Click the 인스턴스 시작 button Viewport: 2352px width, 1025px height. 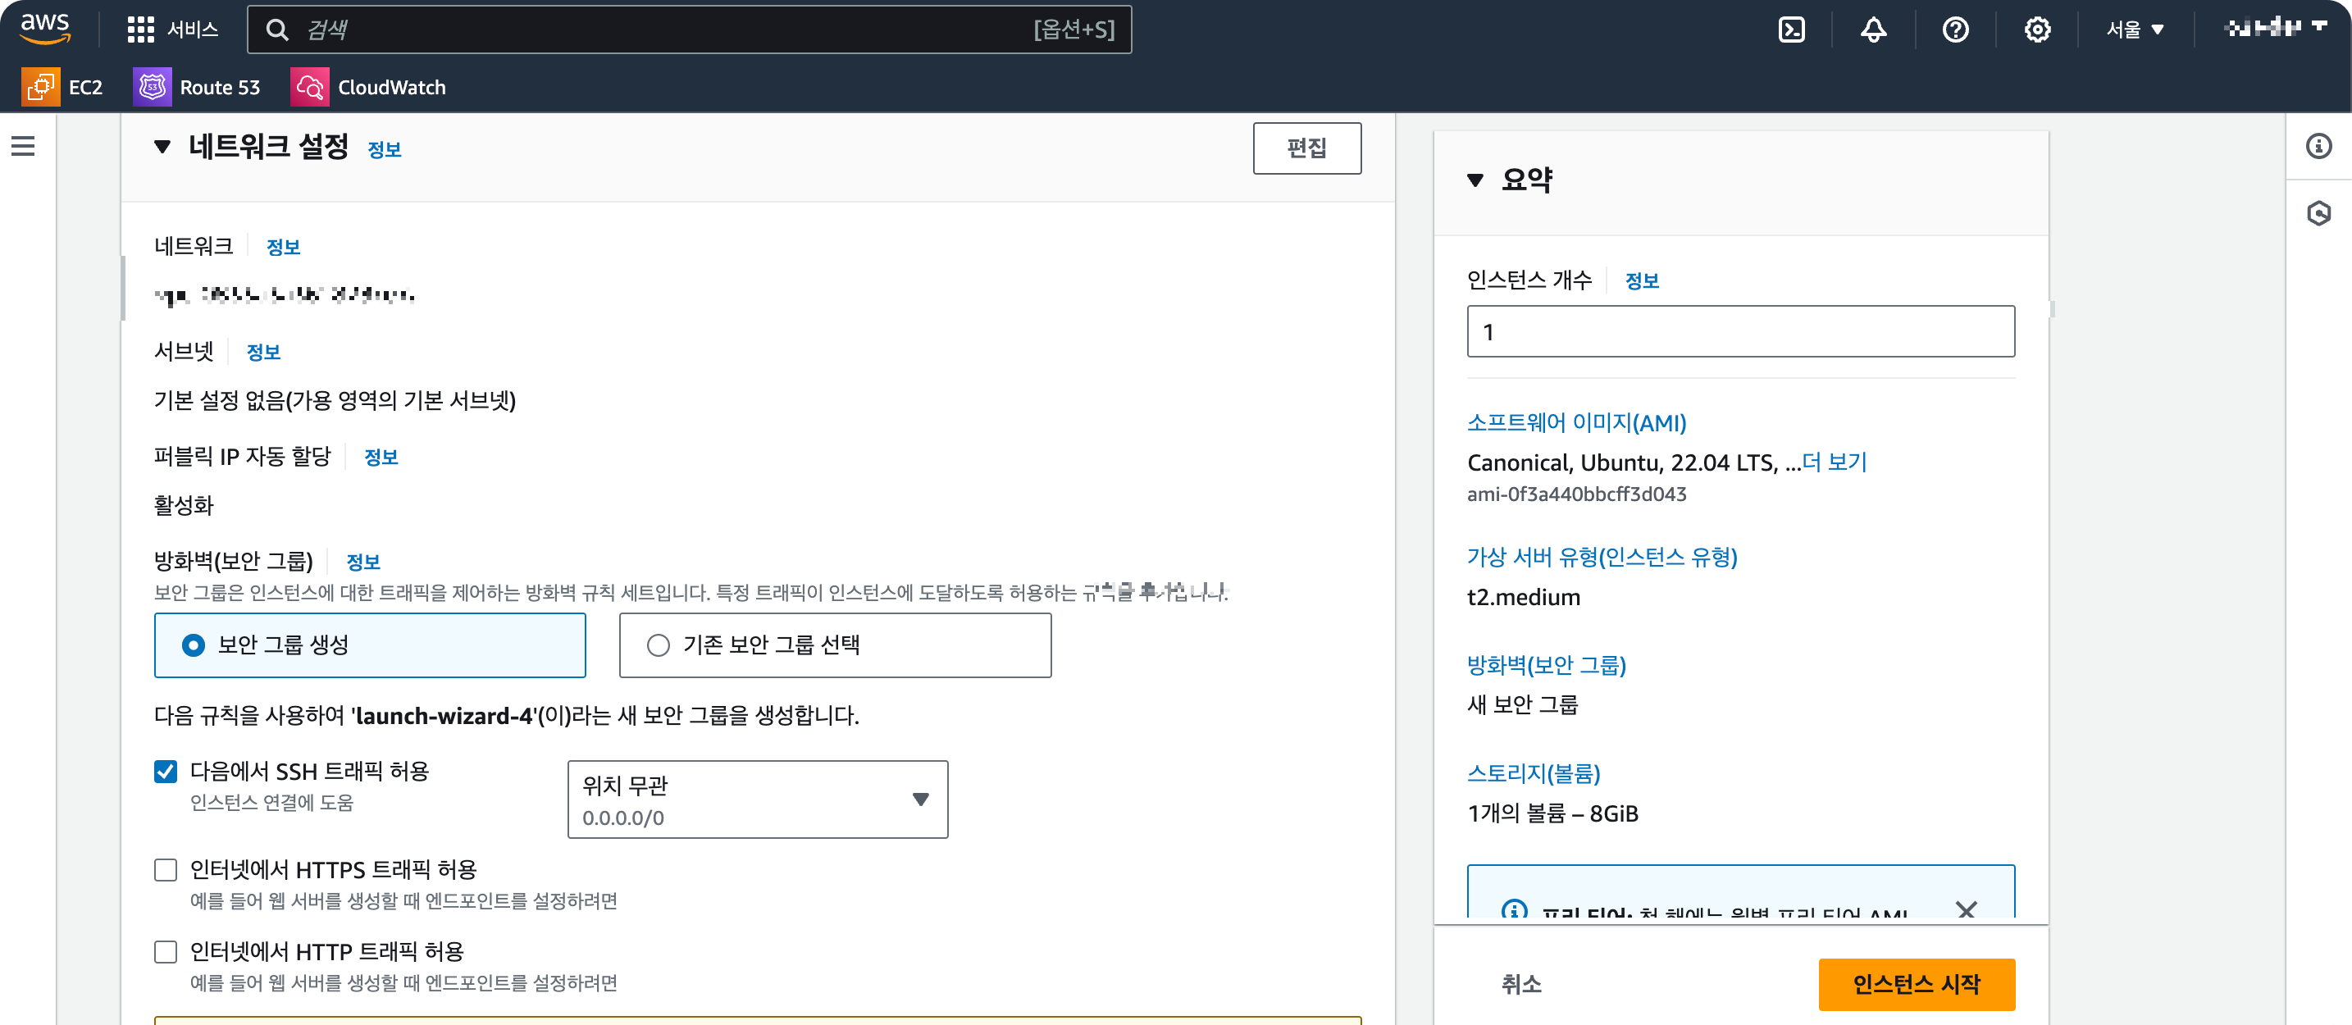point(1916,984)
